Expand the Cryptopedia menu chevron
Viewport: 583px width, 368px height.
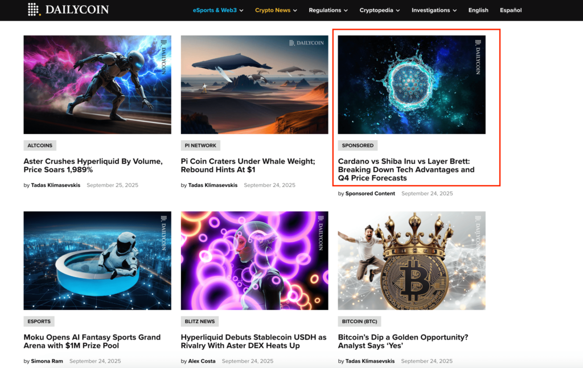[398, 10]
